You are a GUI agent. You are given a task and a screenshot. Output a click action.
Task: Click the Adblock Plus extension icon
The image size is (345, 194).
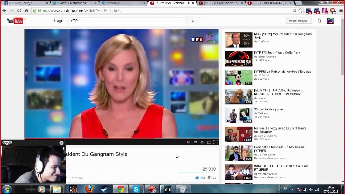coord(333,11)
